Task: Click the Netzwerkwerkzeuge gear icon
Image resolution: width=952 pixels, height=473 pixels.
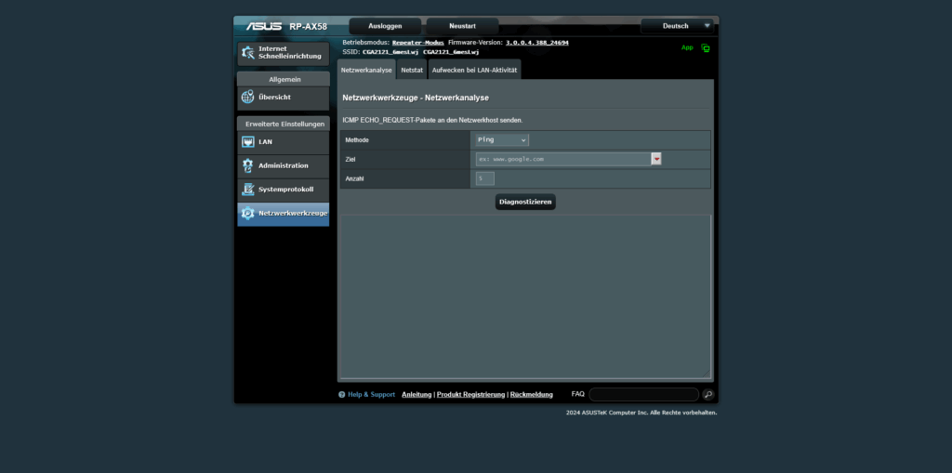Action: tap(248, 214)
